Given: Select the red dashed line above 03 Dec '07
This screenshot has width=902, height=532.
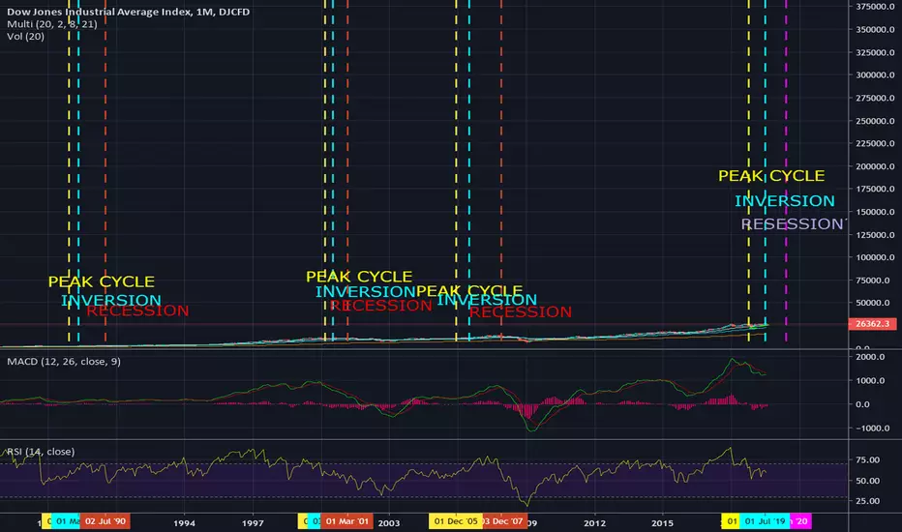Looking at the screenshot, I should 501,171.
